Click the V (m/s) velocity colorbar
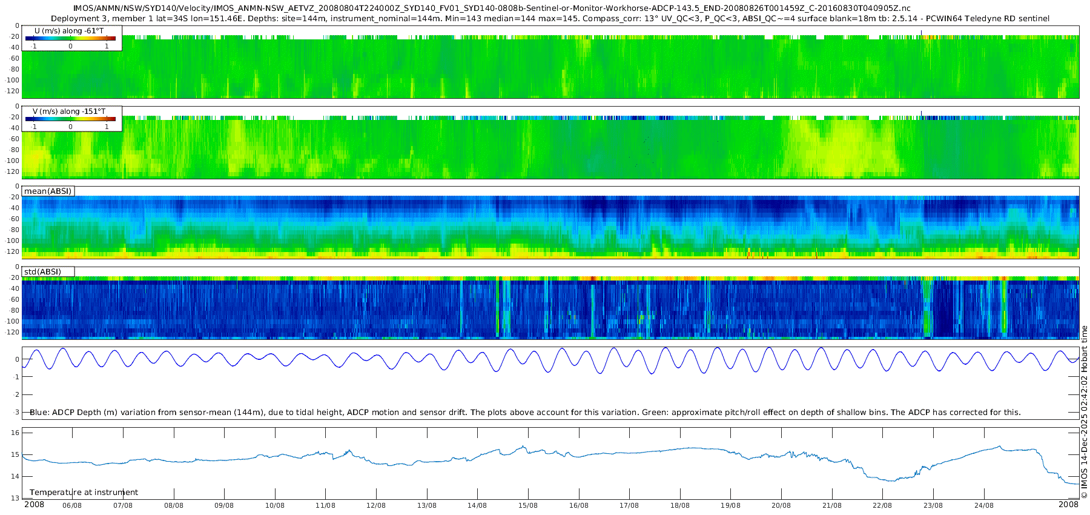This screenshot has width=1090, height=515. click(70, 119)
